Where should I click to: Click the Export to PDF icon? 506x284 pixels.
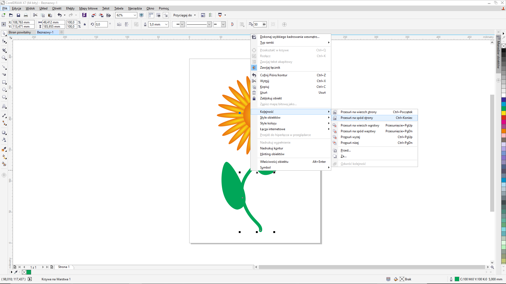click(x=108, y=15)
